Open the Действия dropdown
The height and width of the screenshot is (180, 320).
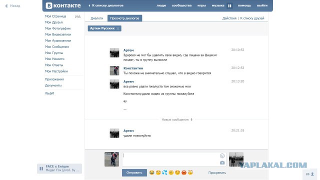pos(229,18)
